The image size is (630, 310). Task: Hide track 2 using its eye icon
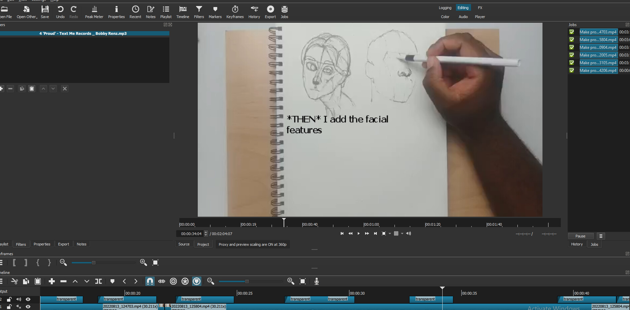[28, 299]
